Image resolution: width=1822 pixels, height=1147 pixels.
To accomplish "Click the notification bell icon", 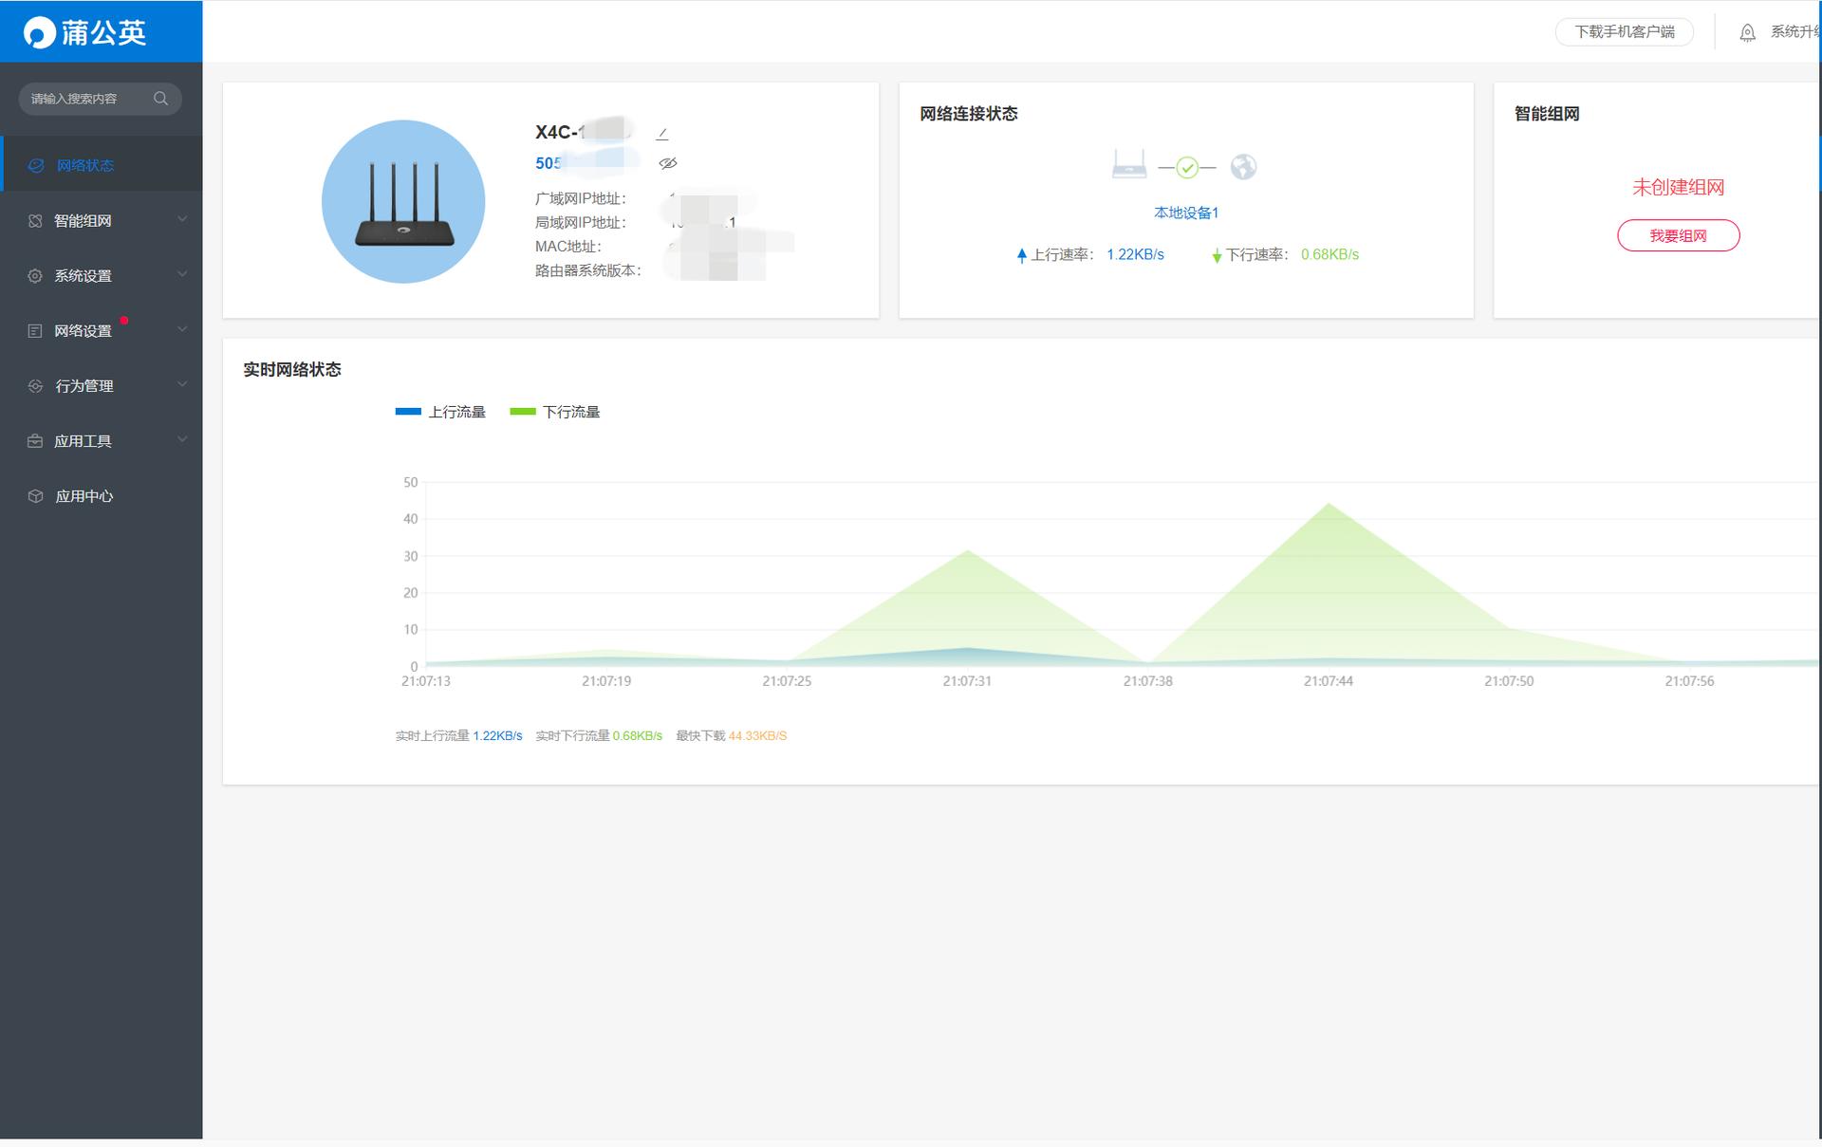I will (x=1747, y=33).
